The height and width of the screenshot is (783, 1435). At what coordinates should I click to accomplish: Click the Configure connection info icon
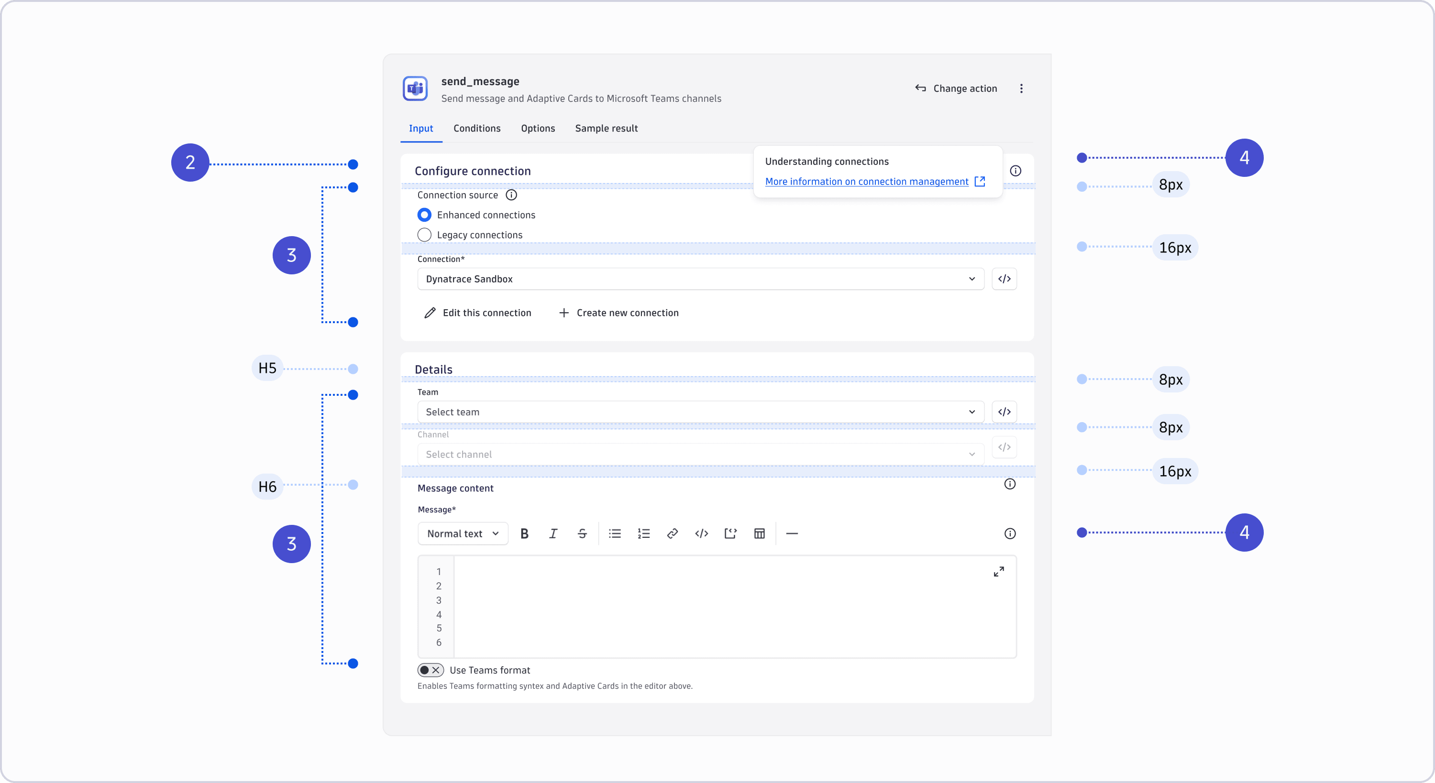click(x=1016, y=171)
